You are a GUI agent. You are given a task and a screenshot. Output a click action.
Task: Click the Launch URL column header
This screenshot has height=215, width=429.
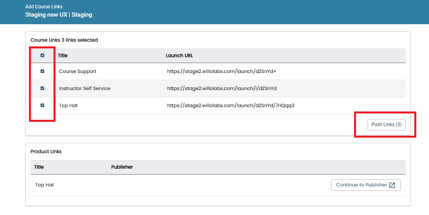click(x=179, y=56)
